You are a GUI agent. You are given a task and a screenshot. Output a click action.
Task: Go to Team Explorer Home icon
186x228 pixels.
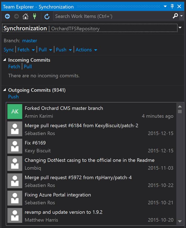(26, 16)
